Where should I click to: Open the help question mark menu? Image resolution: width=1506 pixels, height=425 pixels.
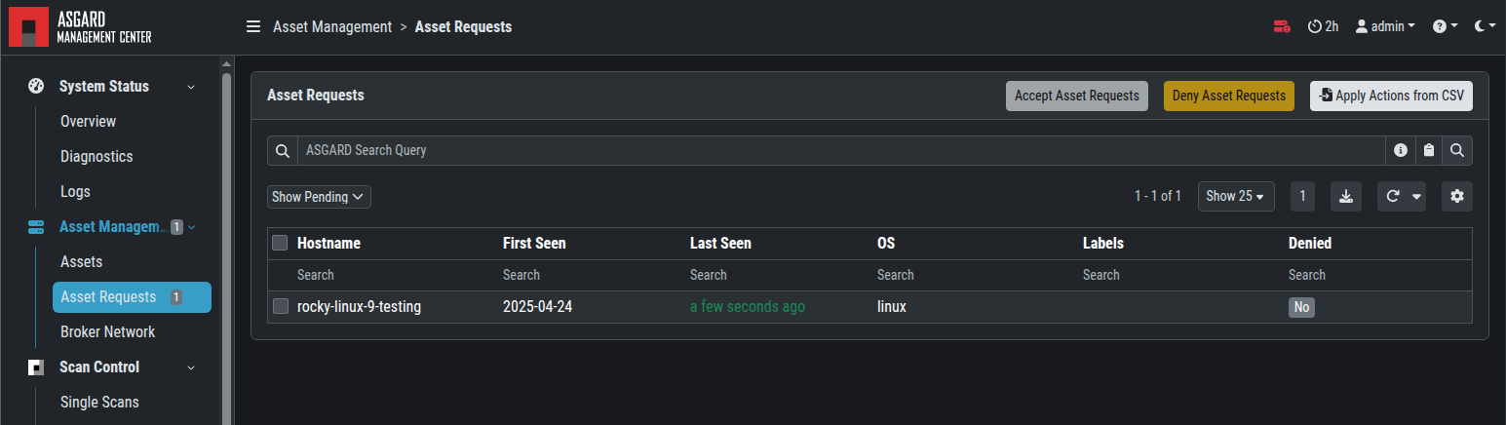(x=1444, y=27)
